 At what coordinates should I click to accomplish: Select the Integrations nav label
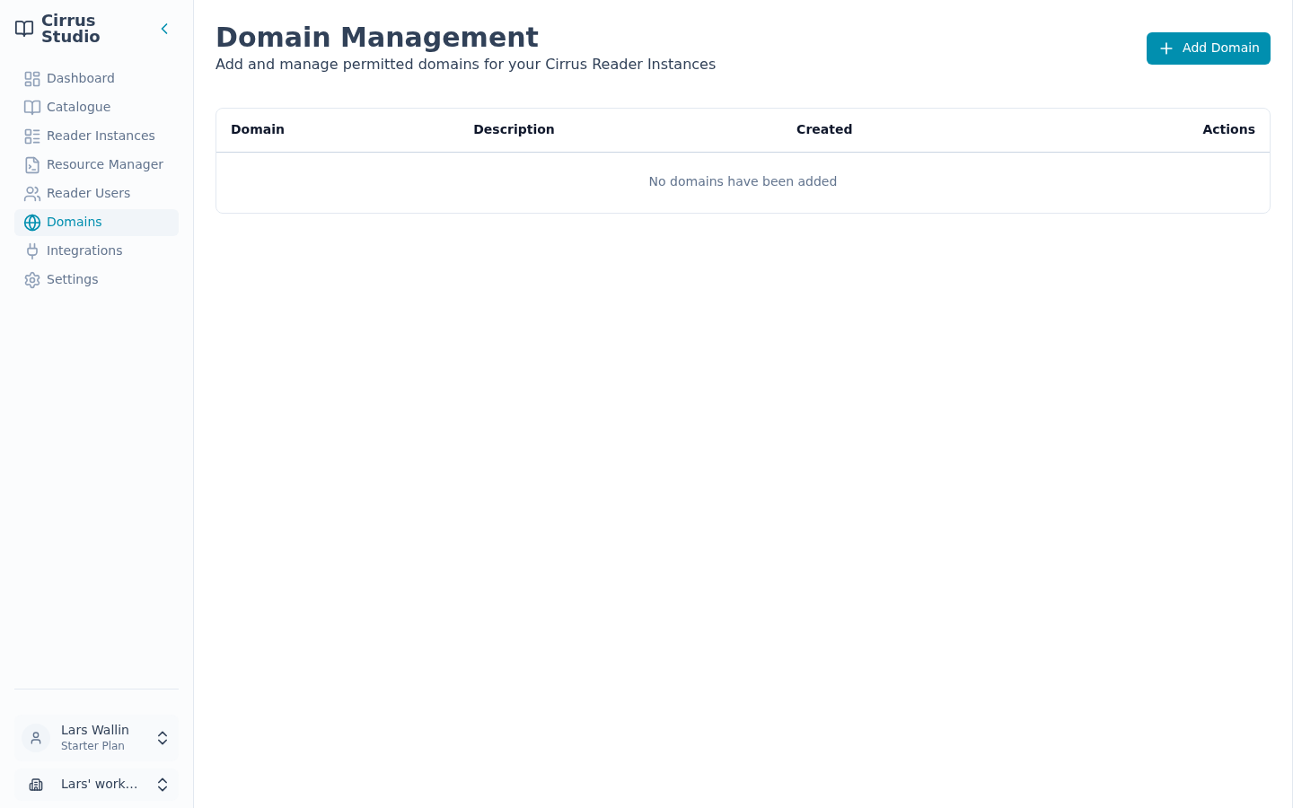click(x=84, y=250)
